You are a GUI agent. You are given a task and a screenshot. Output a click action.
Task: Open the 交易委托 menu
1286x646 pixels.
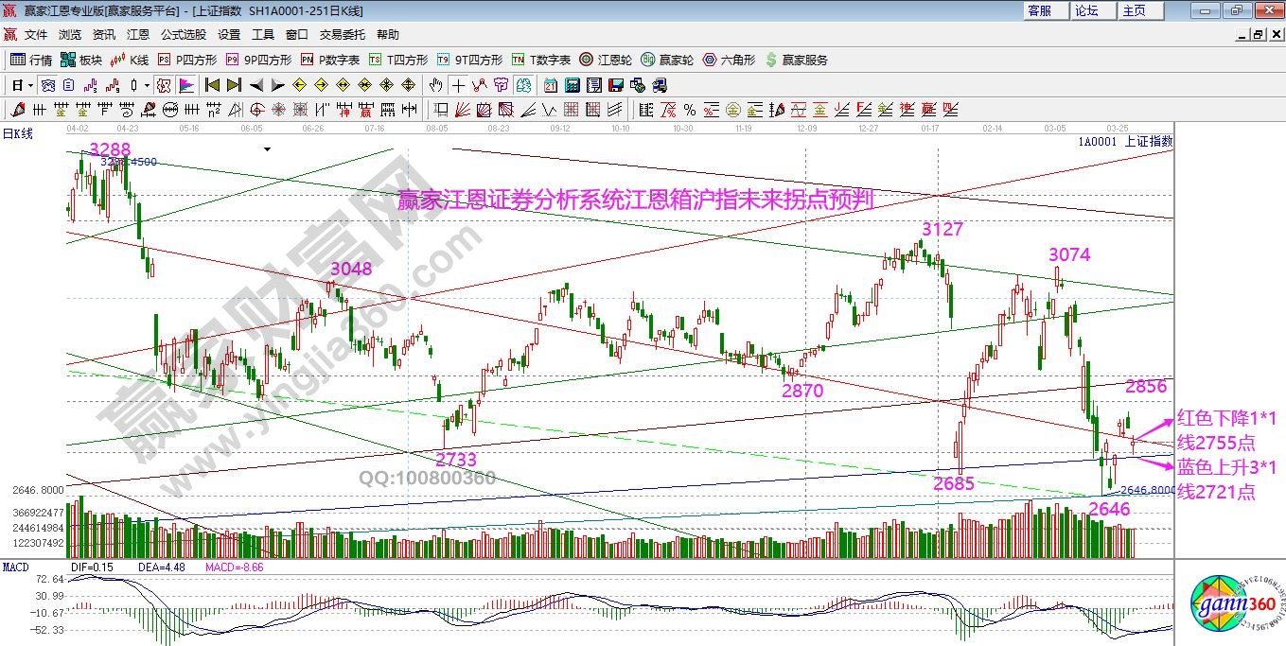tap(342, 34)
